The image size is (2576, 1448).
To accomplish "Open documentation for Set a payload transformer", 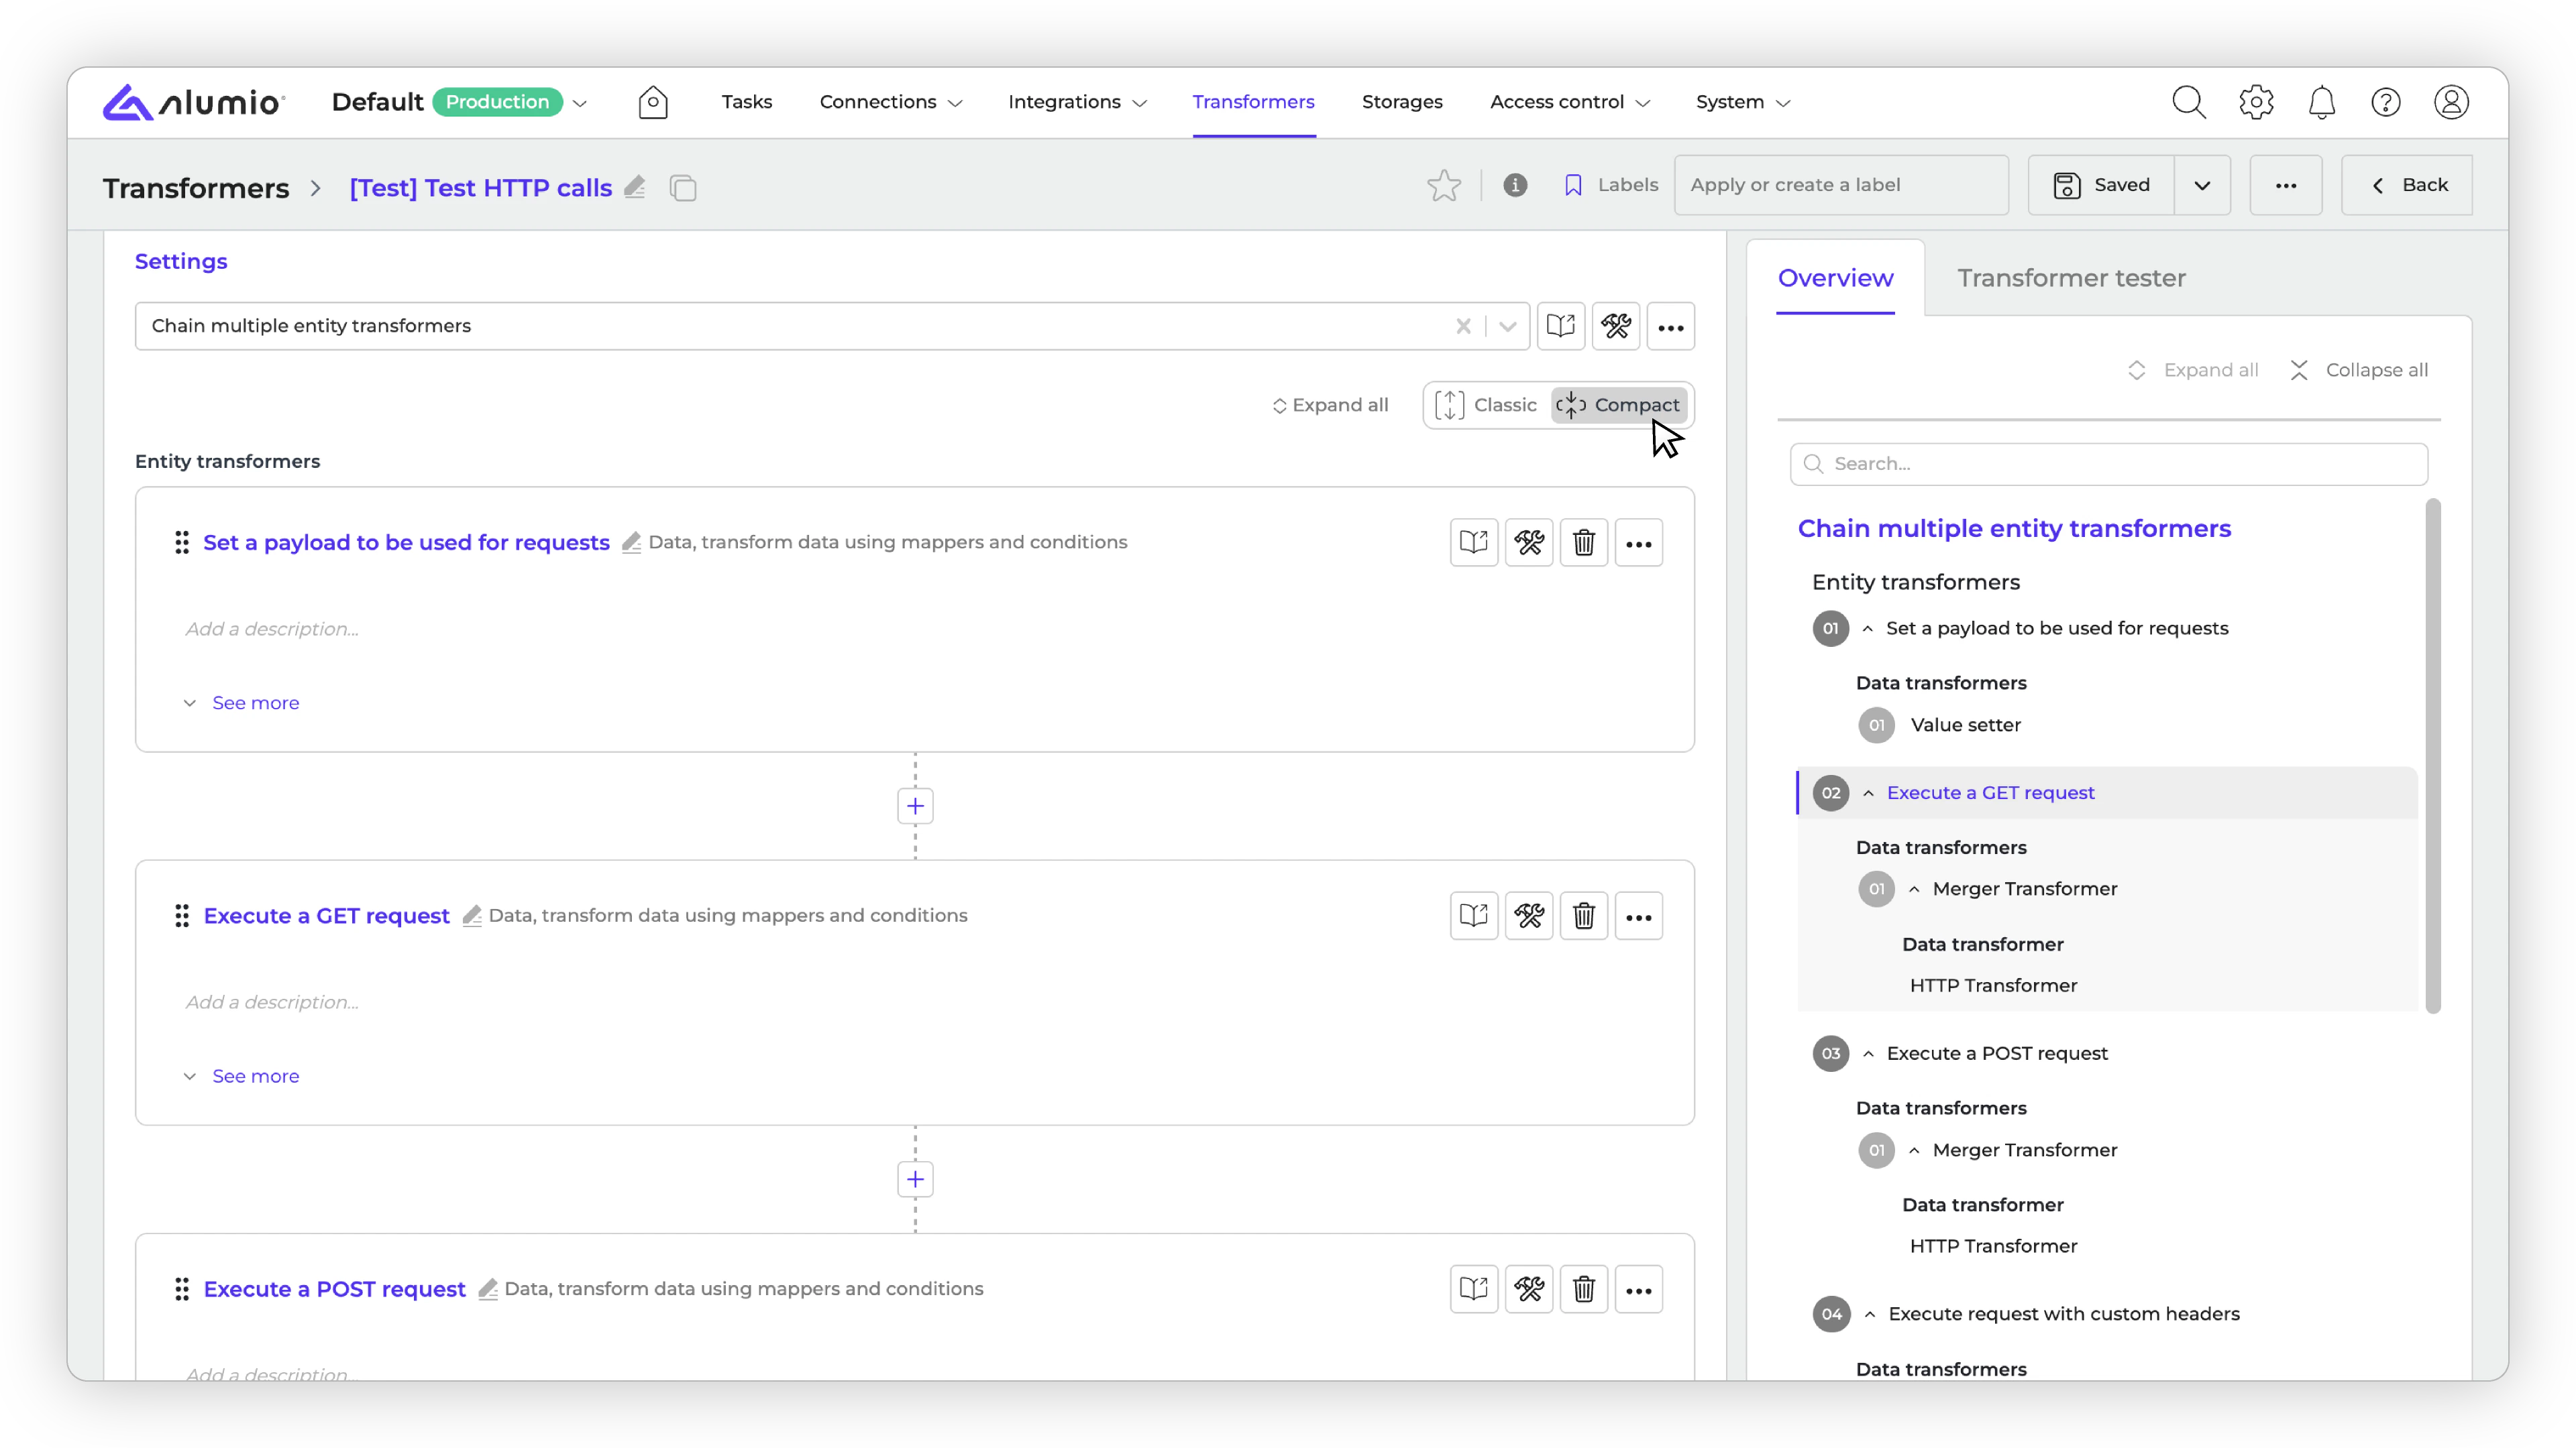I will click(1474, 542).
